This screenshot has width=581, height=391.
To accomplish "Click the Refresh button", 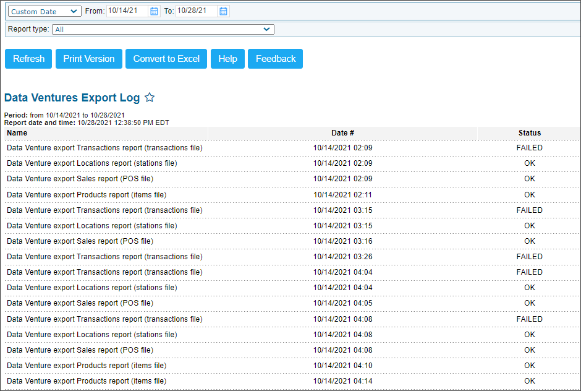I will (28, 59).
